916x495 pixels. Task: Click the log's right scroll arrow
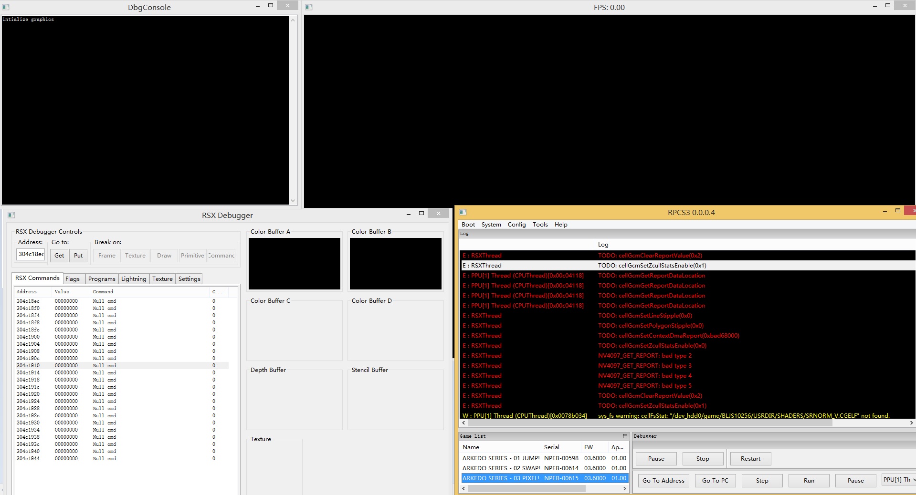(x=911, y=423)
